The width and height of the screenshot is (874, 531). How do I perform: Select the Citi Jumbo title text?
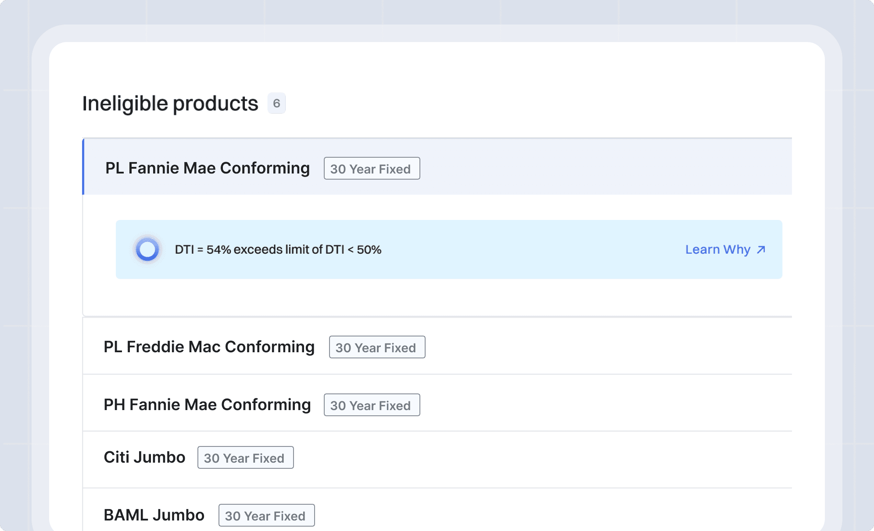[144, 457]
